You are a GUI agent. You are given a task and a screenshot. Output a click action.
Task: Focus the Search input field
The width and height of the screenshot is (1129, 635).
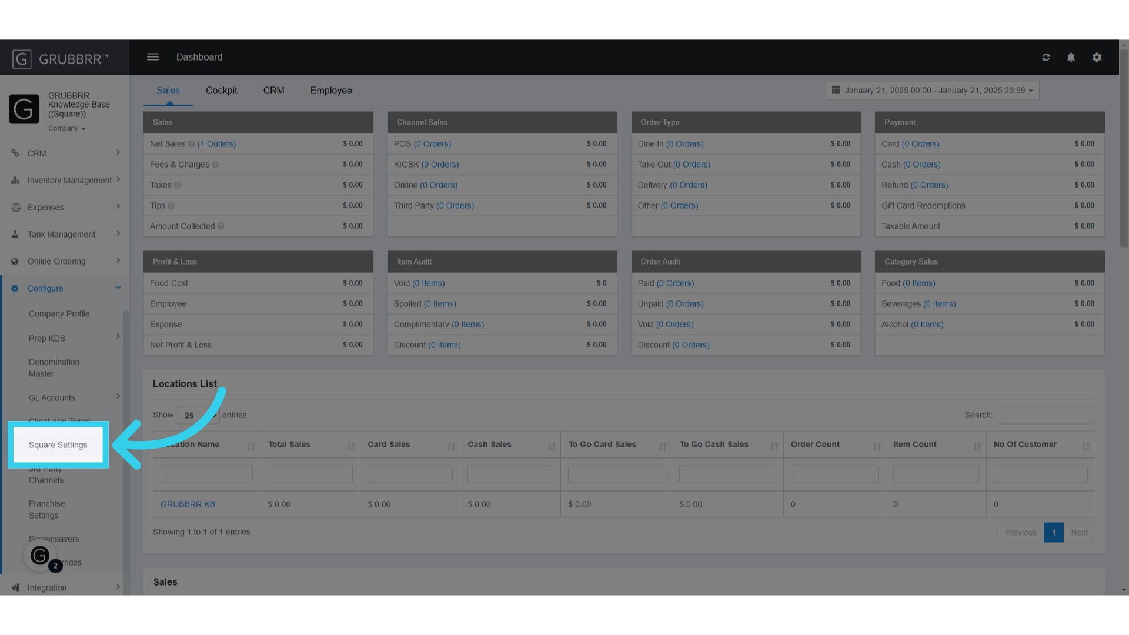1046,415
